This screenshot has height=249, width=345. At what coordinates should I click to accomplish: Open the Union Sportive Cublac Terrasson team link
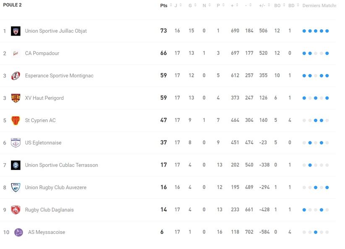pos(61,165)
